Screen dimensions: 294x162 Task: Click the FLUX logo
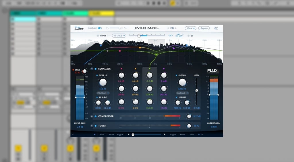tap(213, 71)
